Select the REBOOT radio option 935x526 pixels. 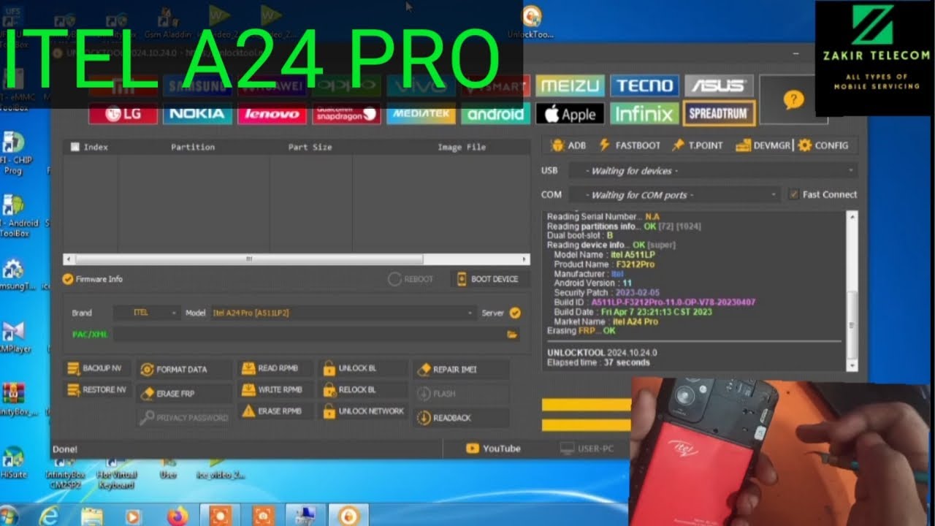coord(411,279)
